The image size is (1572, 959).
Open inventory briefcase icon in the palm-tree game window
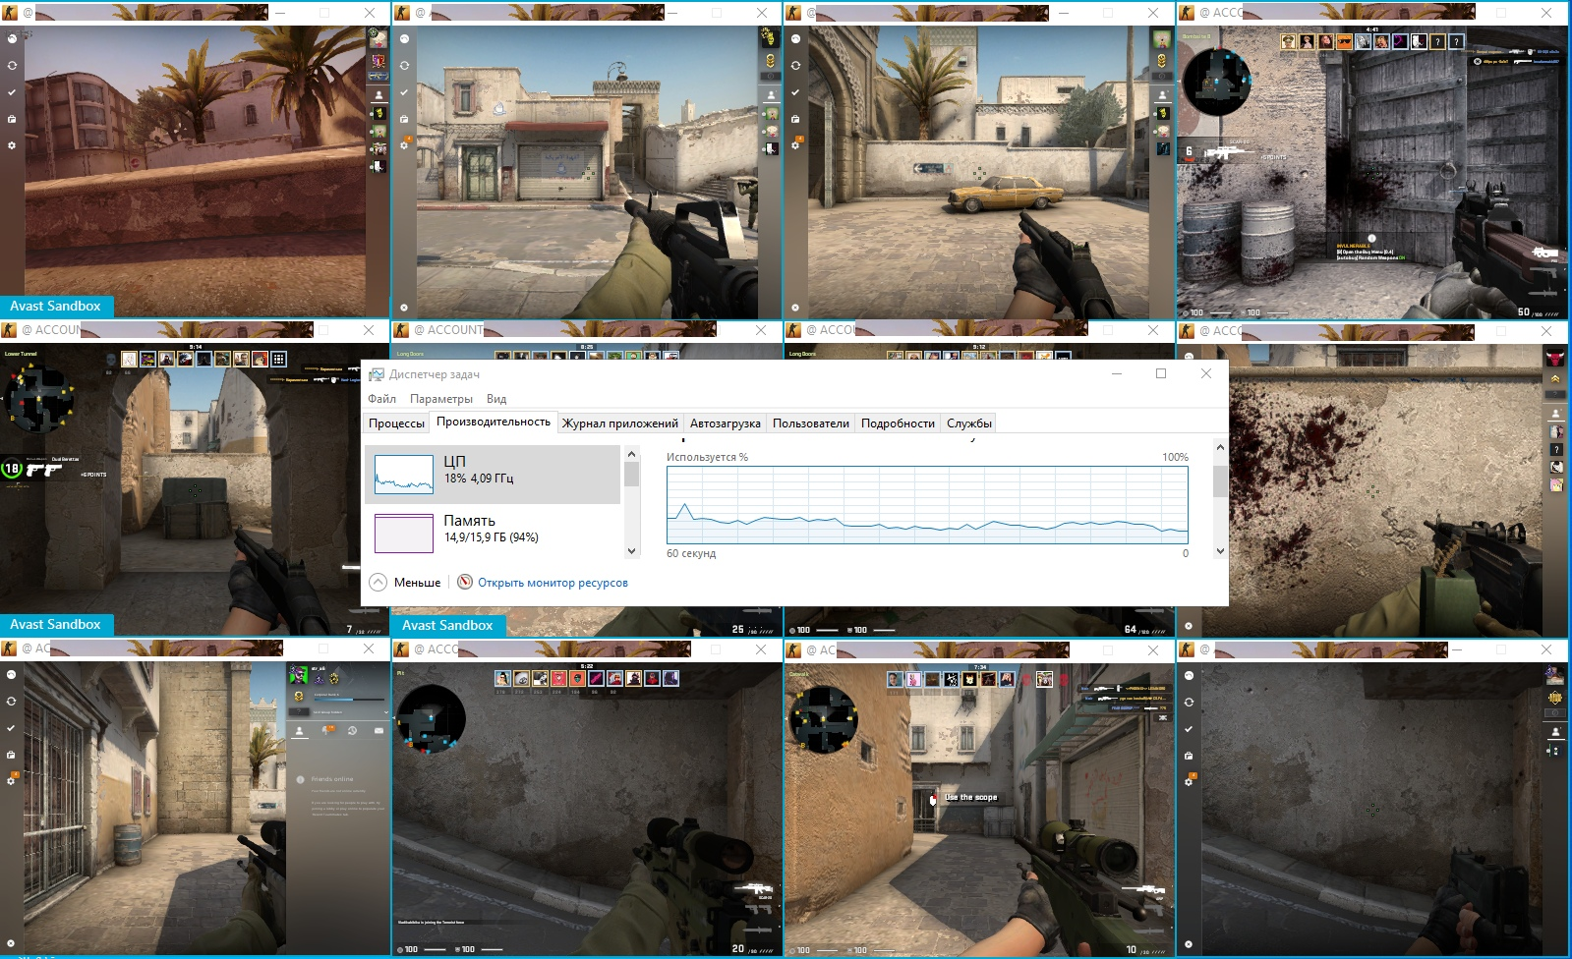pyautogui.click(x=12, y=119)
